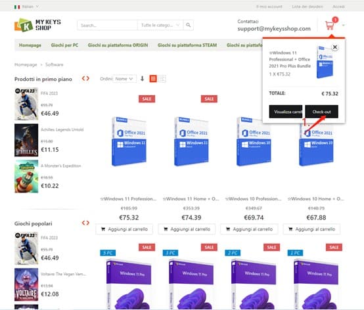Switch to list view layout icon

click(x=162, y=79)
